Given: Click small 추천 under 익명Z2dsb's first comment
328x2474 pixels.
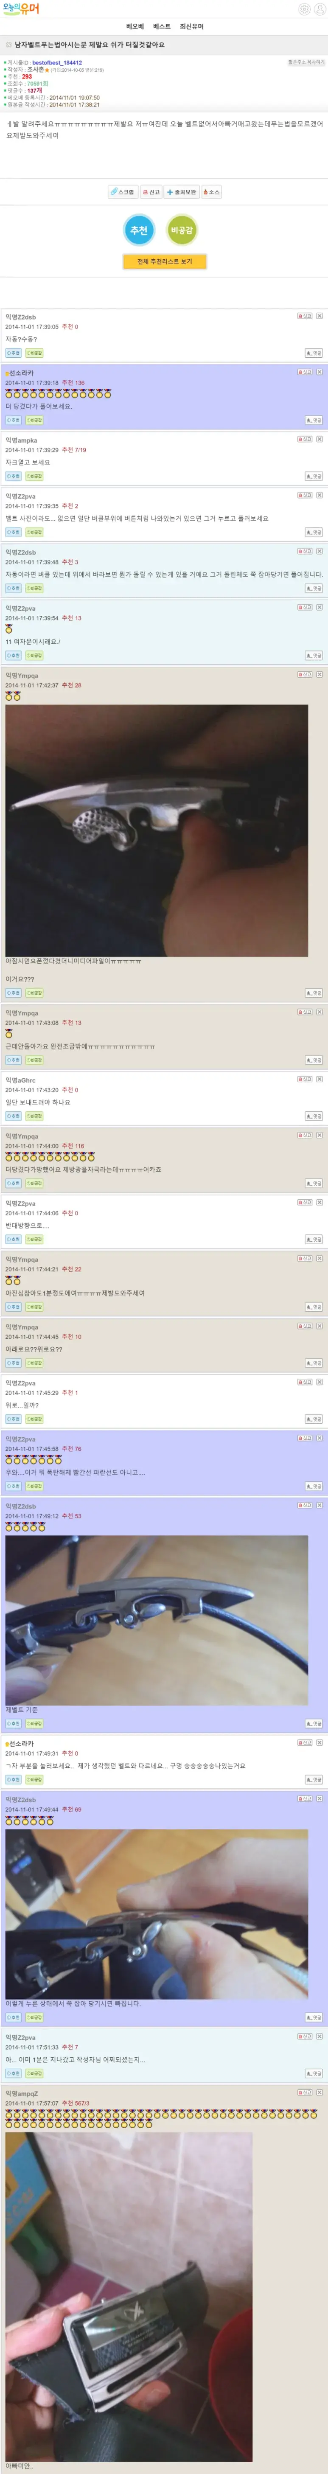Looking at the screenshot, I should (14, 353).
